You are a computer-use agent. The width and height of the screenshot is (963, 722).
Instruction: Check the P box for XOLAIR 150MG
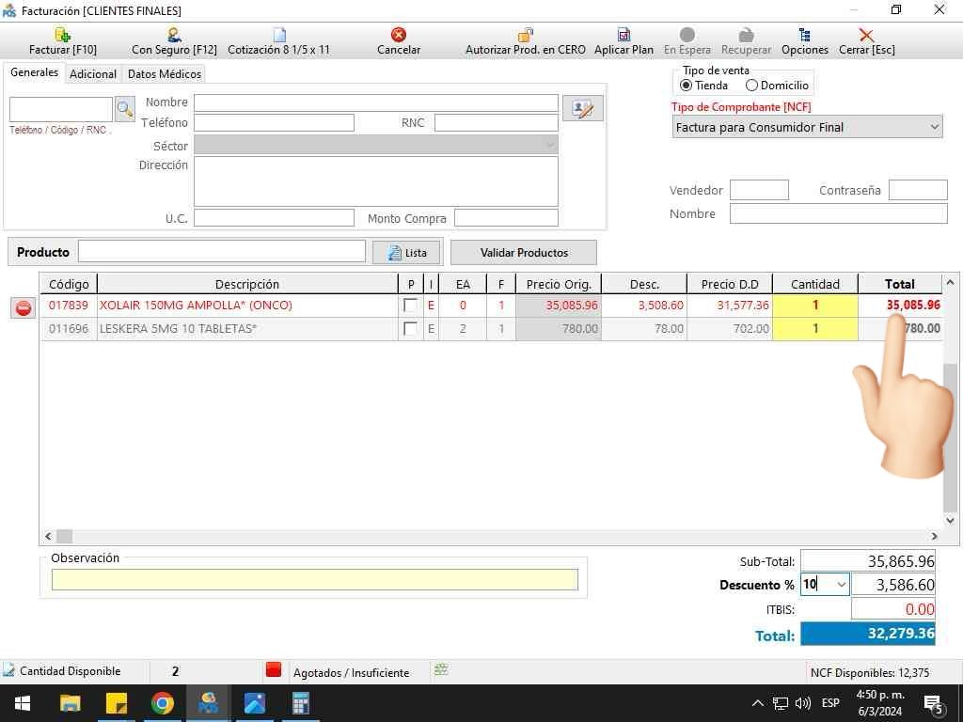pos(410,306)
